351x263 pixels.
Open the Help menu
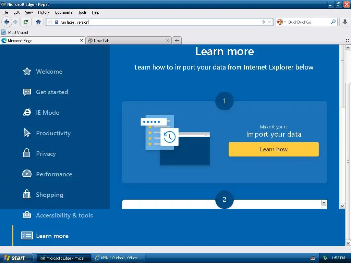[x=96, y=12]
